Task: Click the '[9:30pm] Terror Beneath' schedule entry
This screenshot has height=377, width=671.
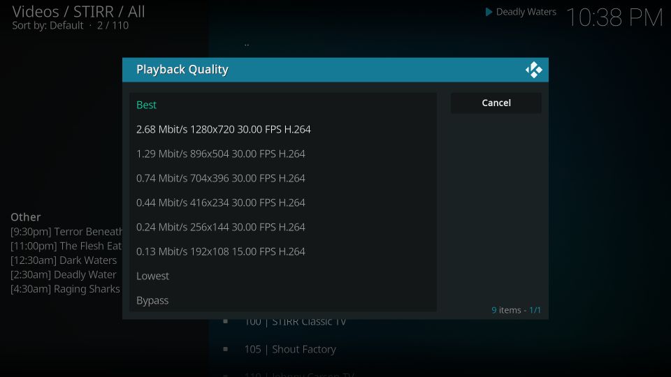Action: [x=66, y=232]
